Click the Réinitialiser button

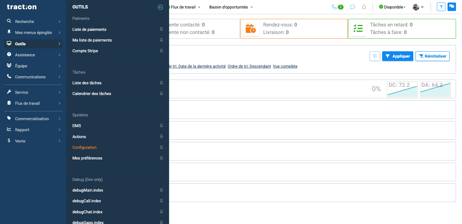[x=432, y=56]
